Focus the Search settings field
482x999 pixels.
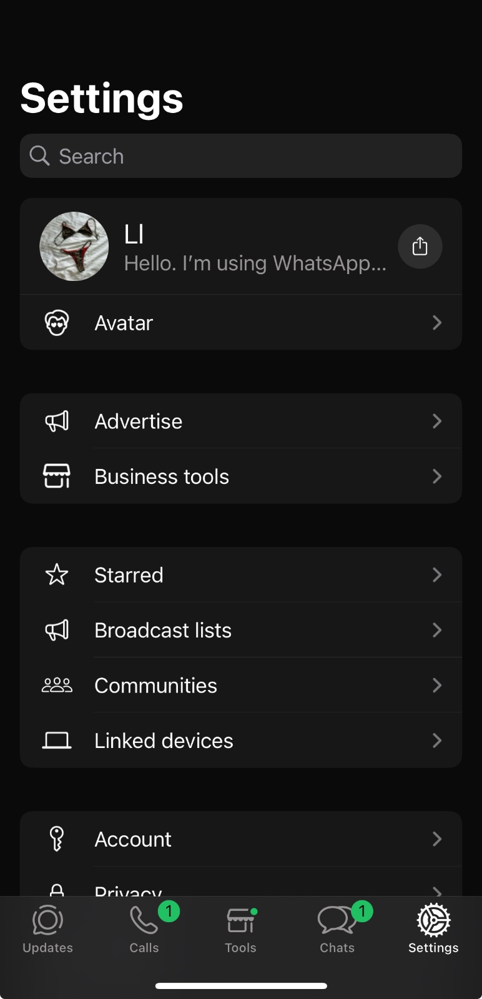click(x=241, y=156)
